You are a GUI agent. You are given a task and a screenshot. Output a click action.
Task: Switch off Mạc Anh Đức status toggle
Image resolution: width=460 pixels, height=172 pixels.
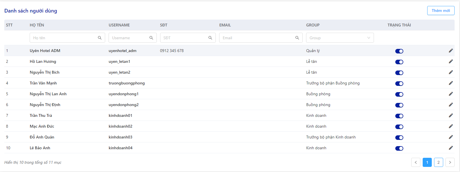(x=399, y=127)
